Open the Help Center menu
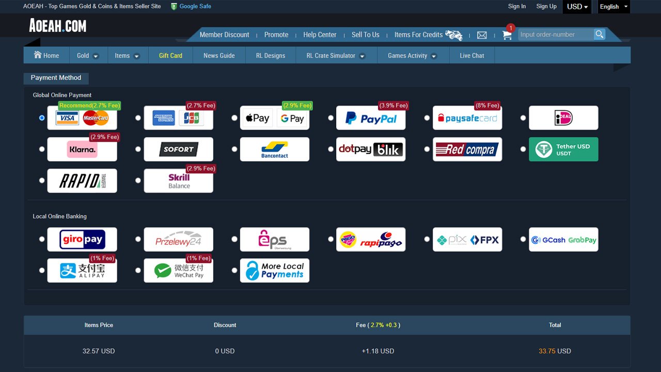Viewport: 661px width, 372px height. click(320, 35)
